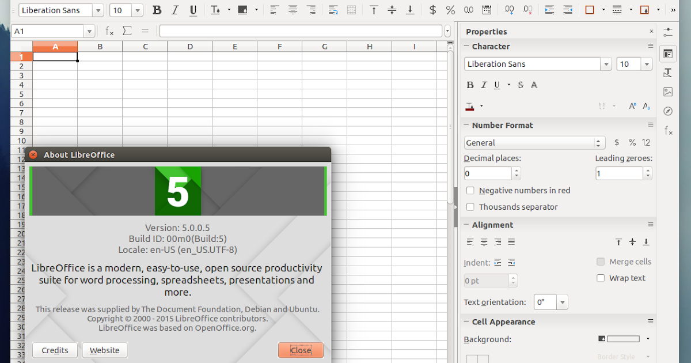Image resolution: width=691 pixels, height=363 pixels.
Task: Apply font color from the top toolbar
Action: coord(215,10)
